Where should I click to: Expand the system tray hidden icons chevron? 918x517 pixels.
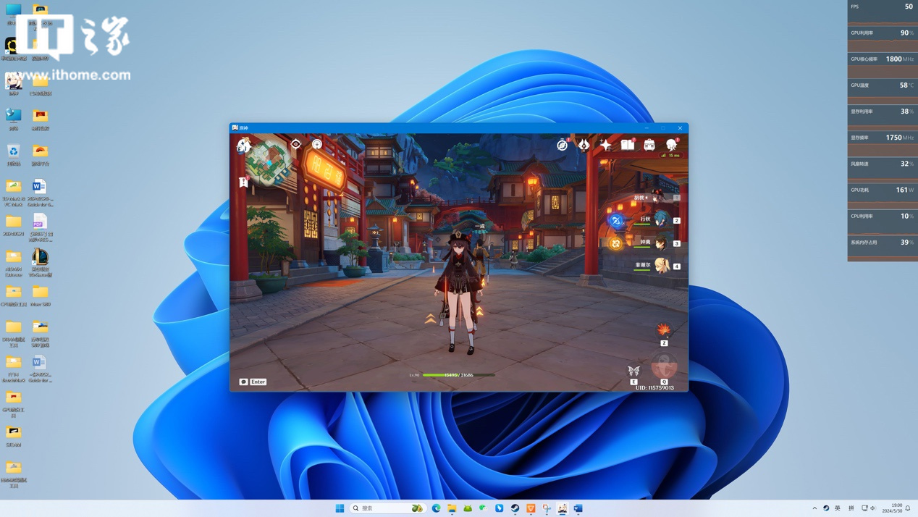click(814, 508)
